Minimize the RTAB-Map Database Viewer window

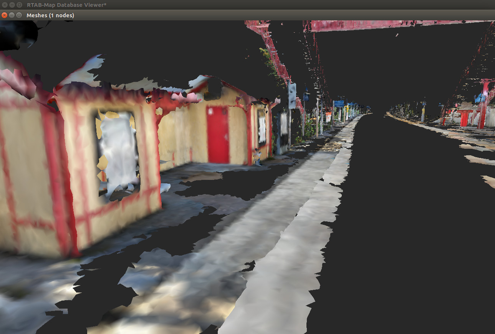click(12, 5)
